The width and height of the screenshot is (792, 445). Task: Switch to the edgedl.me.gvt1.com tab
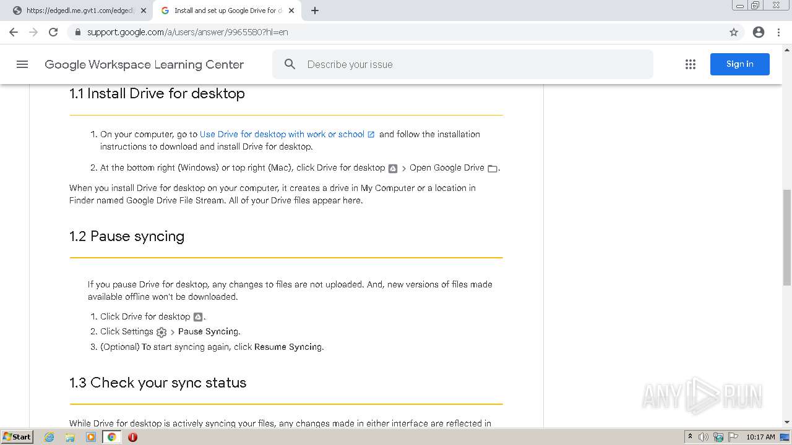coord(79,11)
